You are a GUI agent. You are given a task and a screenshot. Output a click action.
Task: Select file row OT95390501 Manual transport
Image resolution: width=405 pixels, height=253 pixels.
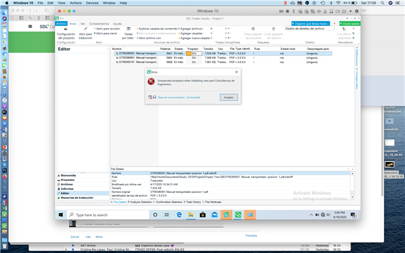tap(223, 53)
